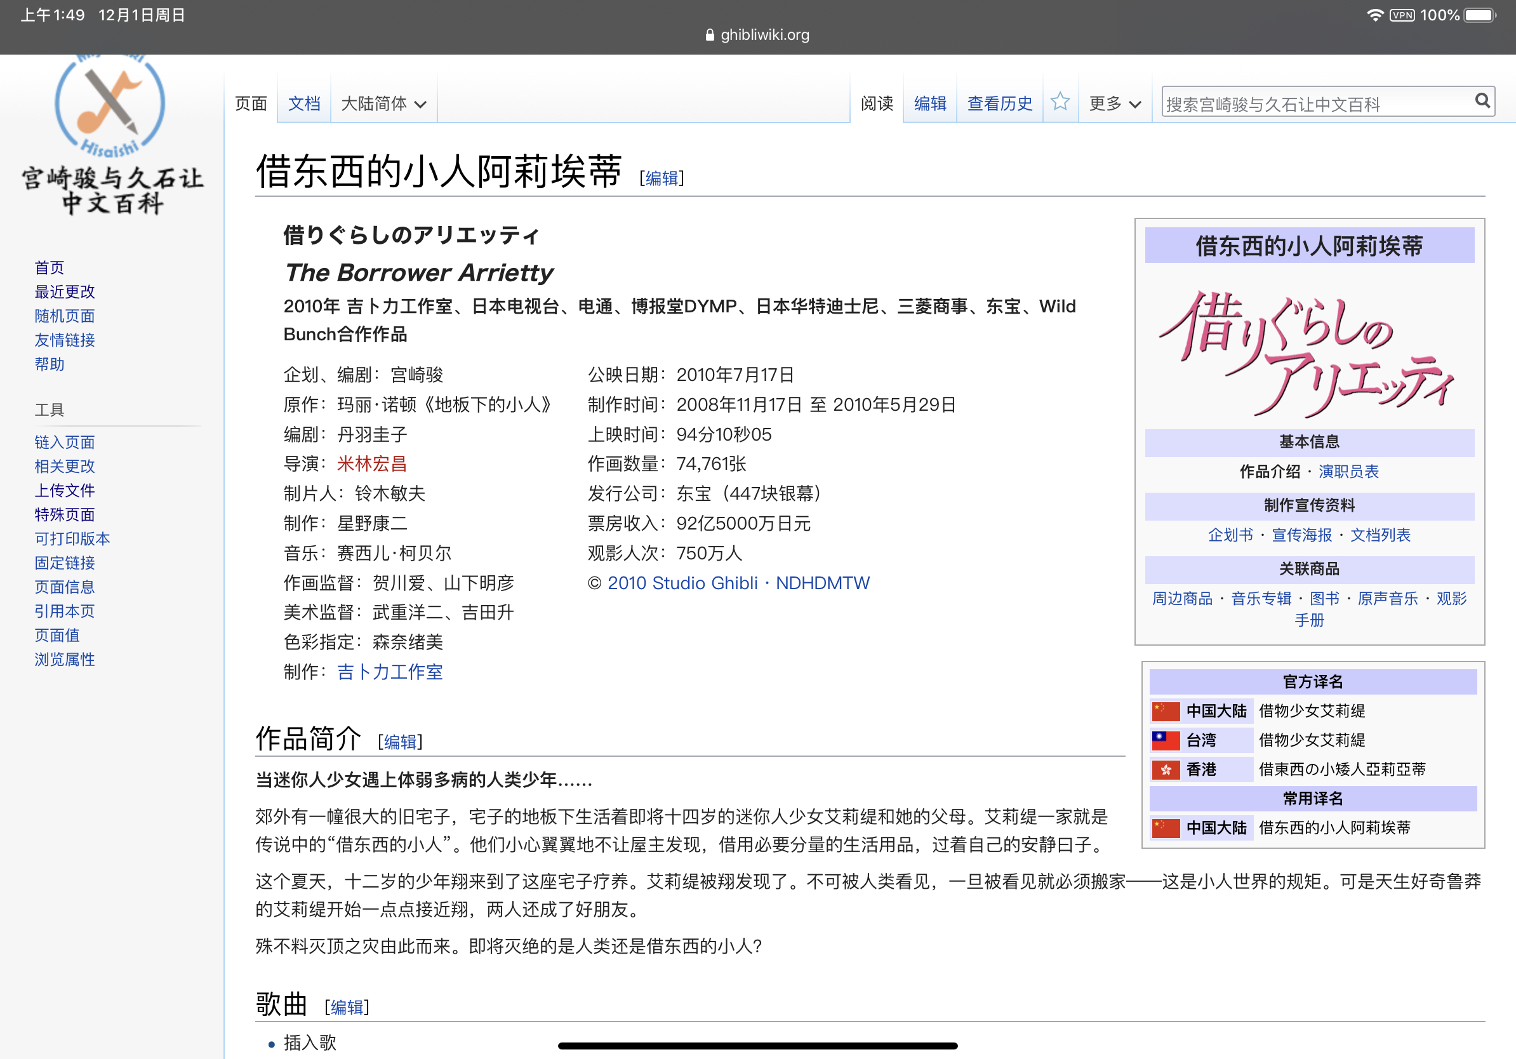Open 周边商品 in the infobox

1183,599
